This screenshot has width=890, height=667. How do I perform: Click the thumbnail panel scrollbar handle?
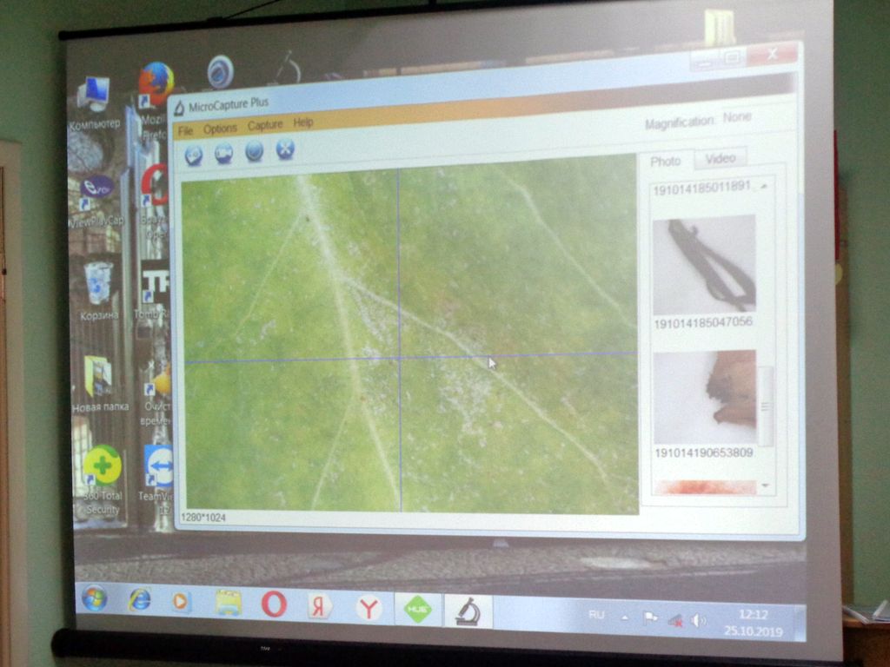click(x=765, y=406)
